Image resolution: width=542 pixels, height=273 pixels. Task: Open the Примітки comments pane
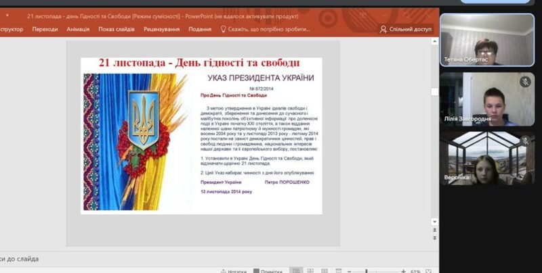267,271
